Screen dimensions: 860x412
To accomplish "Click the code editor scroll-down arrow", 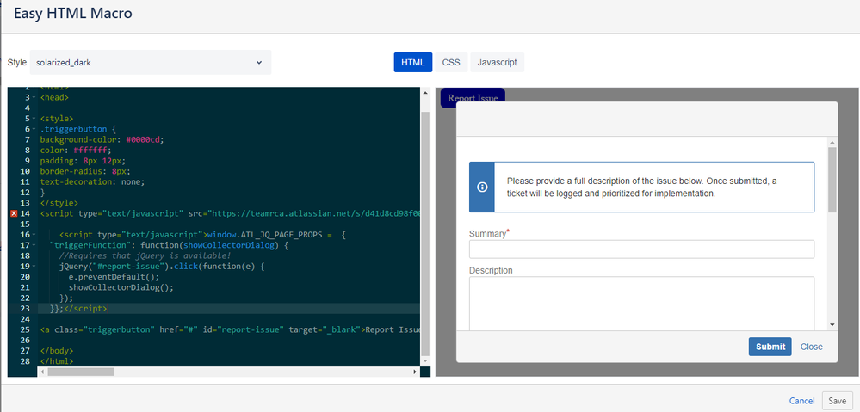I will click(425, 361).
